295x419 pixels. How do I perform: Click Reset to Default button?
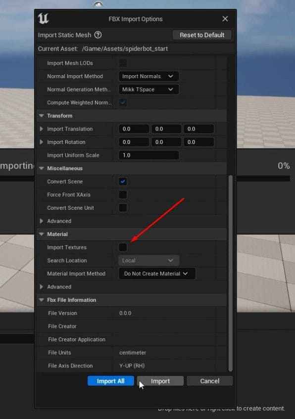point(202,35)
